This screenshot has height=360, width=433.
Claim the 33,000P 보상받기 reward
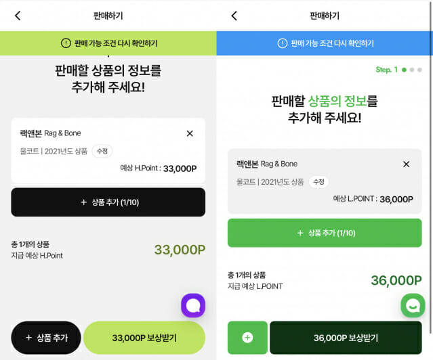[144, 338]
